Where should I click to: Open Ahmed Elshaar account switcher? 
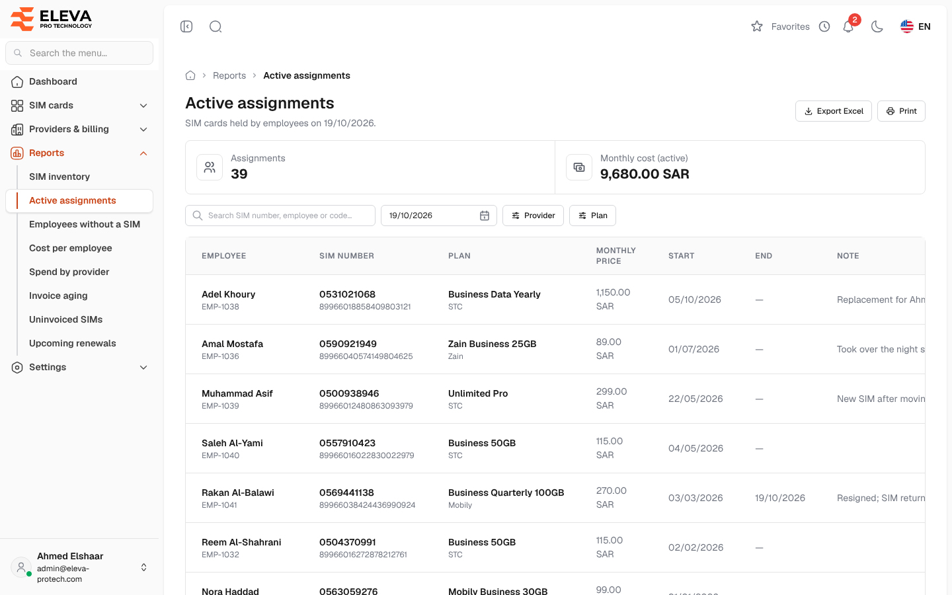(79, 567)
